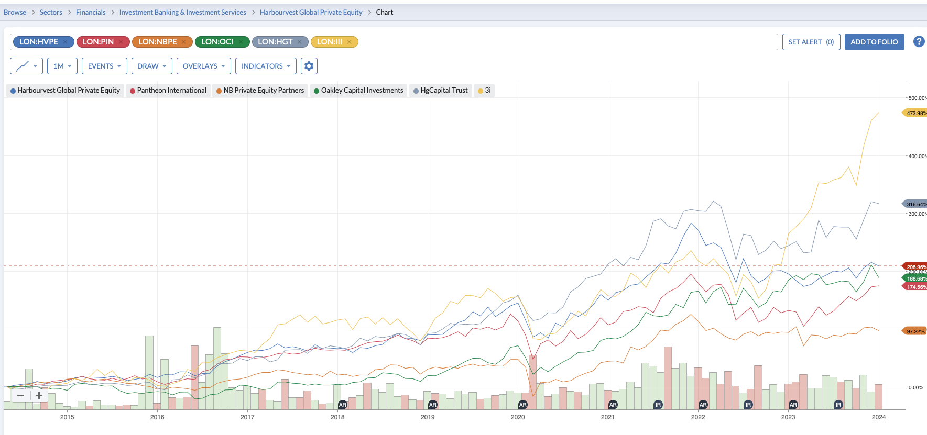This screenshot has width=927, height=435.
Task: Open the IR marker between 2022 and 2023
Action: tap(748, 405)
